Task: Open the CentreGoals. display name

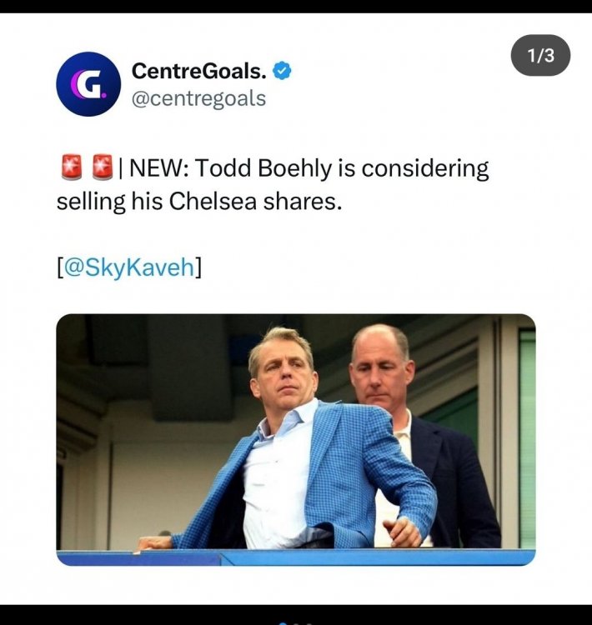Action: pos(199,72)
